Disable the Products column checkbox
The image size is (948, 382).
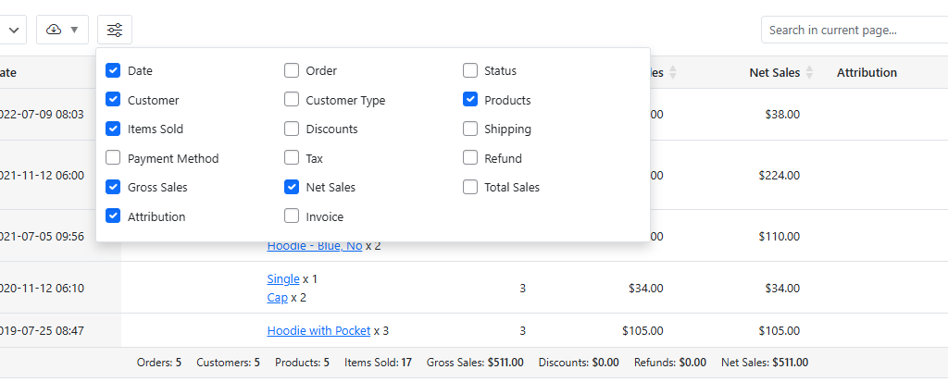point(470,100)
